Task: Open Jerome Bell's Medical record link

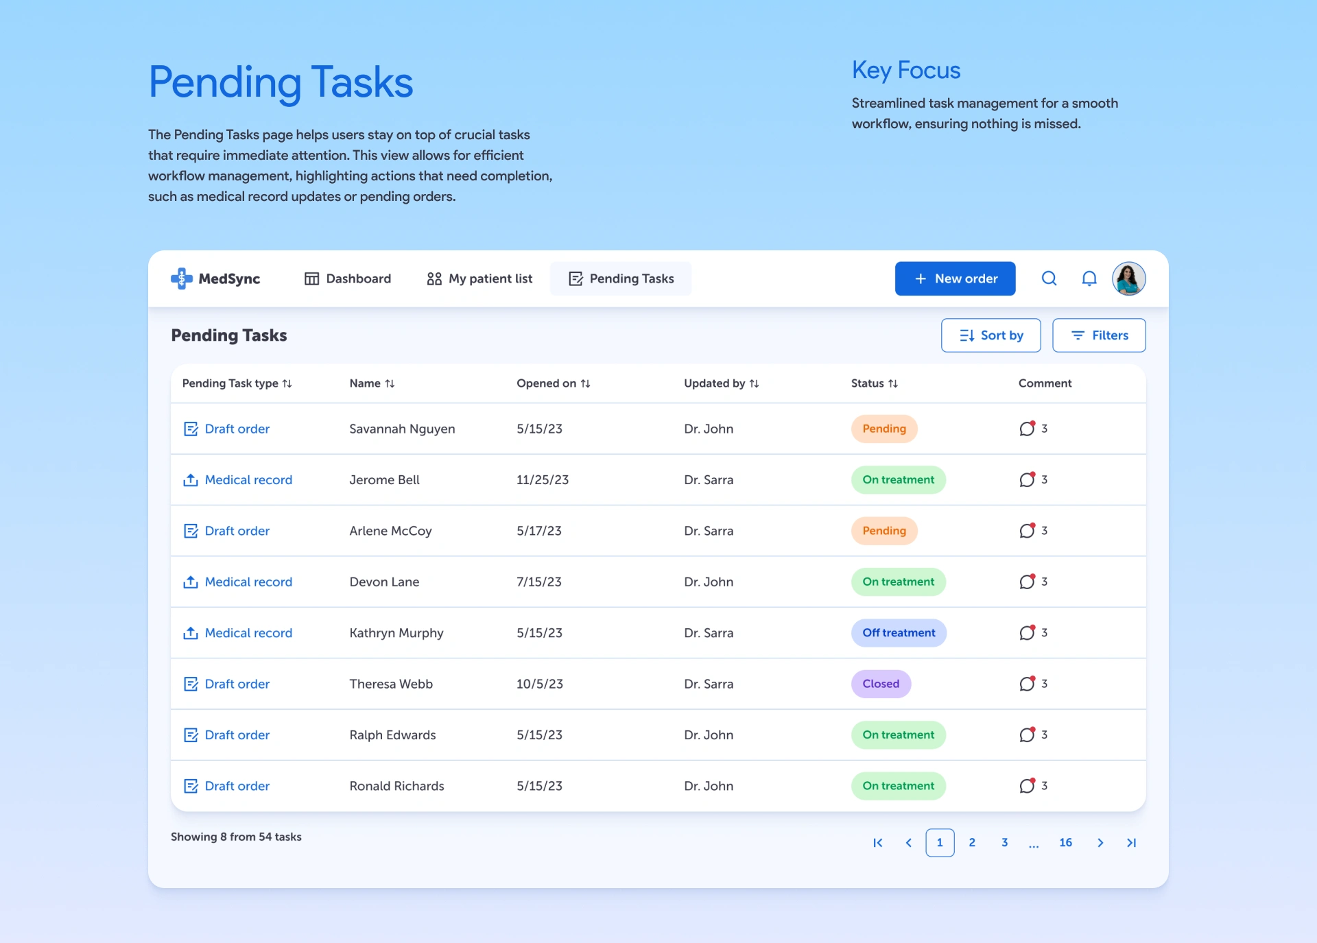Action: pos(248,480)
